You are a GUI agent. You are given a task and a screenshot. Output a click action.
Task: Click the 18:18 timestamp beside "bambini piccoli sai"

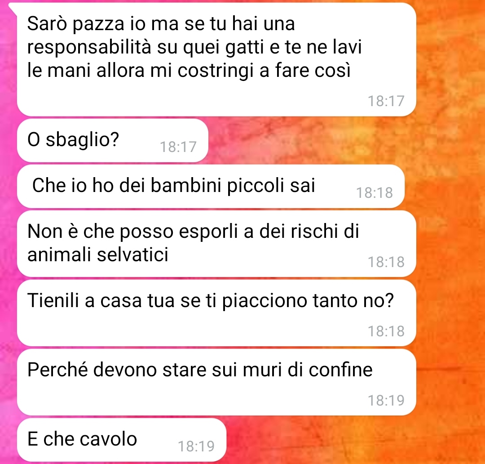pyautogui.click(x=374, y=193)
